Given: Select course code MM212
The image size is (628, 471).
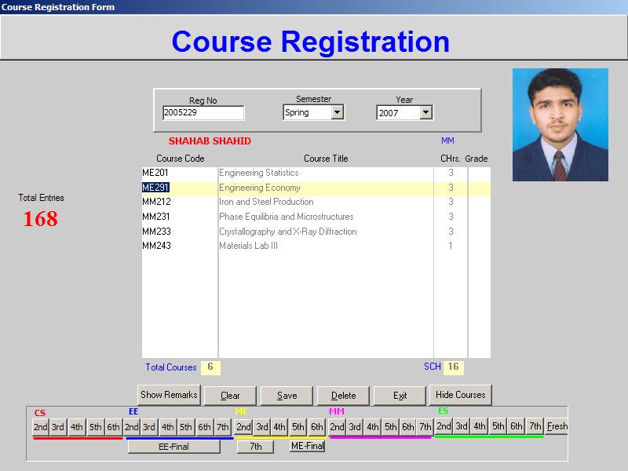Looking at the screenshot, I should click(156, 202).
